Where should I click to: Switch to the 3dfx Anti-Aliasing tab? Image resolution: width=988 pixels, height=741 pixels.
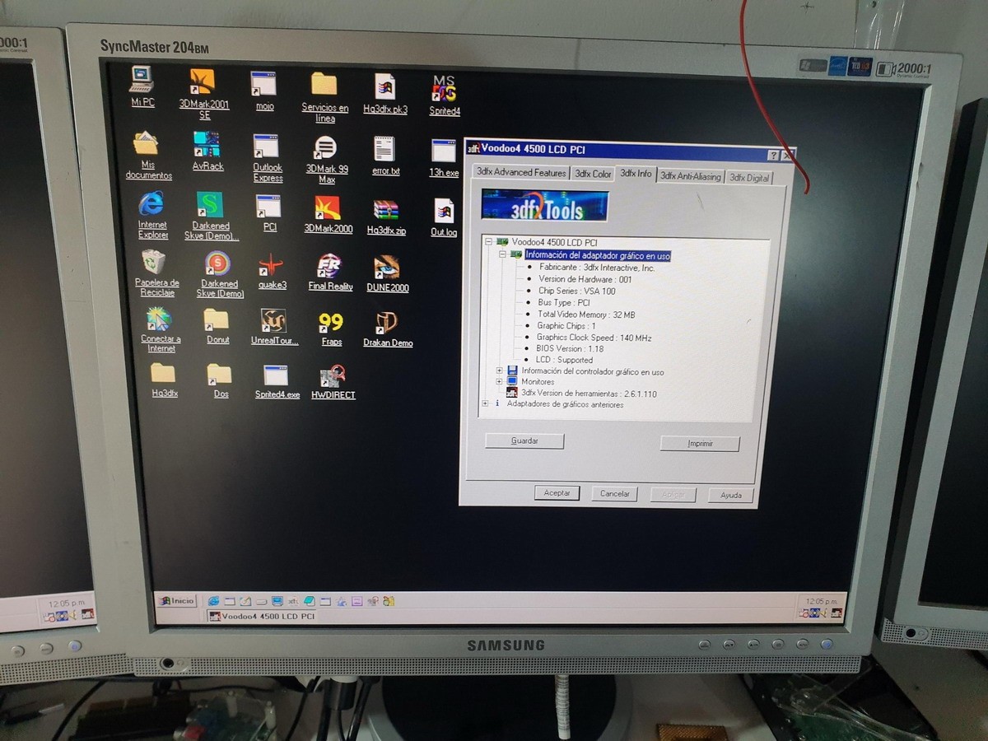691,175
